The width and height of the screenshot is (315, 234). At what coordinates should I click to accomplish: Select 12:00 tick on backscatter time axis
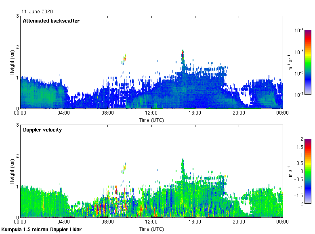click(x=151, y=113)
